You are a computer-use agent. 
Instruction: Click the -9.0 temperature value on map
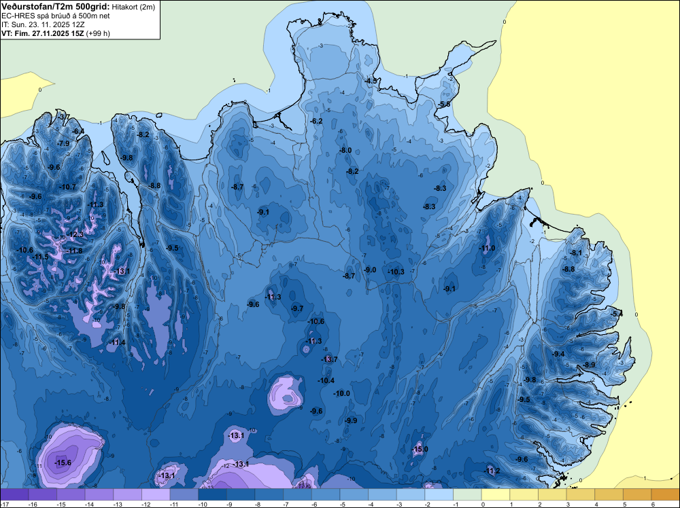370,270
